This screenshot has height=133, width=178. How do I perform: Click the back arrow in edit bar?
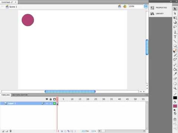[2, 6]
